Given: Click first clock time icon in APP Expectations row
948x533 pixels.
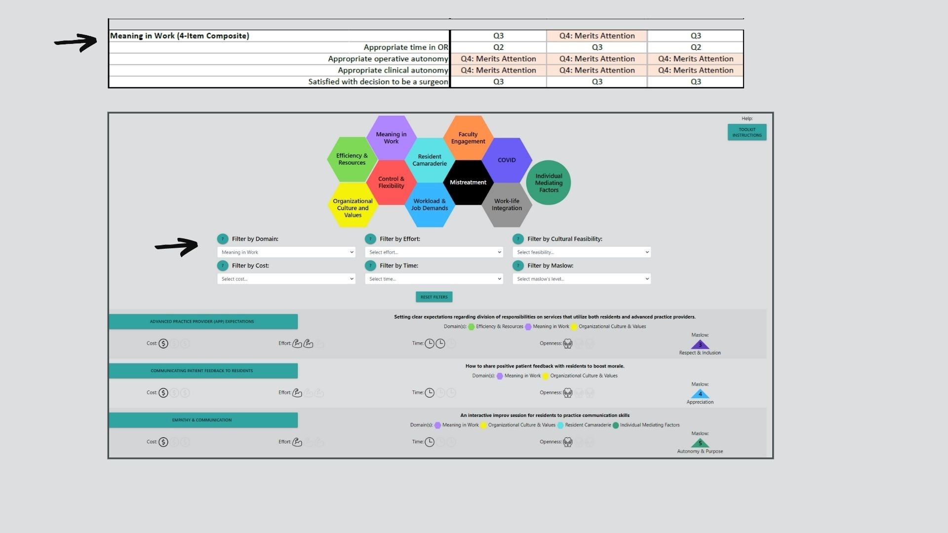Looking at the screenshot, I should 430,343.
